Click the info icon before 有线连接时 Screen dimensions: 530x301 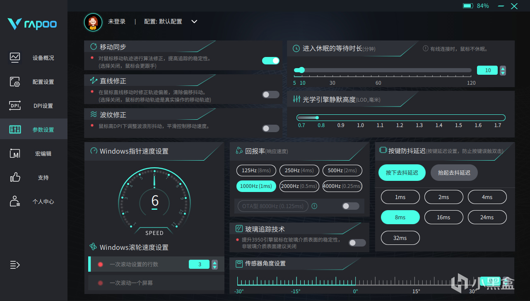(x=425, y=49)
